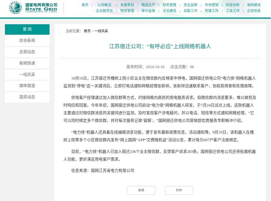The image size is (271, 201).
Task: Open 一线风采 in the sidebar
Action: click(x=27, y=75)
